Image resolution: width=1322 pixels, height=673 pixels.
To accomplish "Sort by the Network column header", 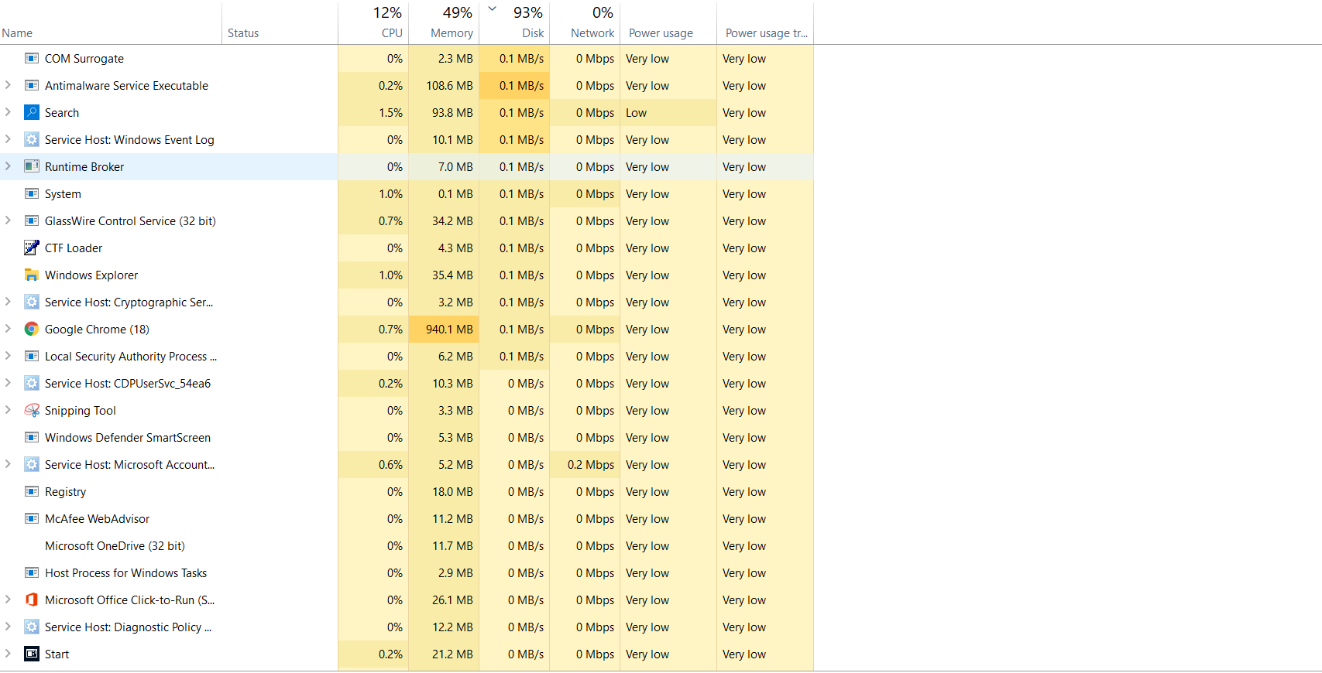I will point(585,22).
